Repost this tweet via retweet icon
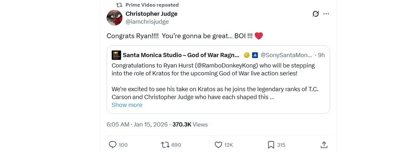This screenshot has height=152, width=397. pos(165,145)
